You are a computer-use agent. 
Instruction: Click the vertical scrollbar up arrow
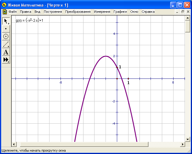[x=188, y=18]
